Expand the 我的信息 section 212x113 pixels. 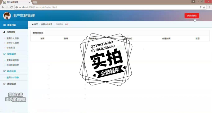(x=14, y=32)
